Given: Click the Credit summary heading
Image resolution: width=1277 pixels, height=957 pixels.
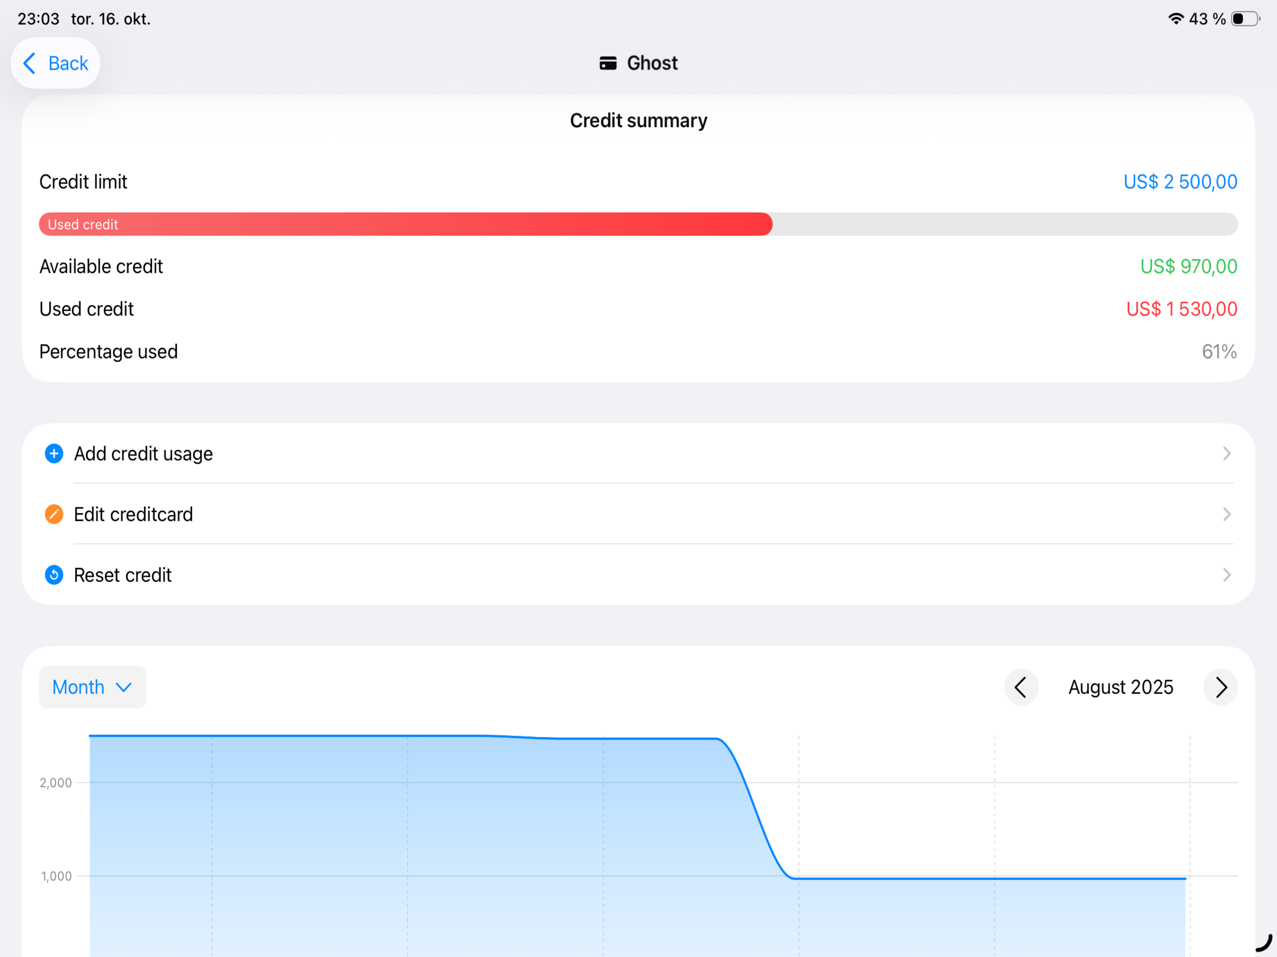Looking at the screenshot, I should click(638, 121).
